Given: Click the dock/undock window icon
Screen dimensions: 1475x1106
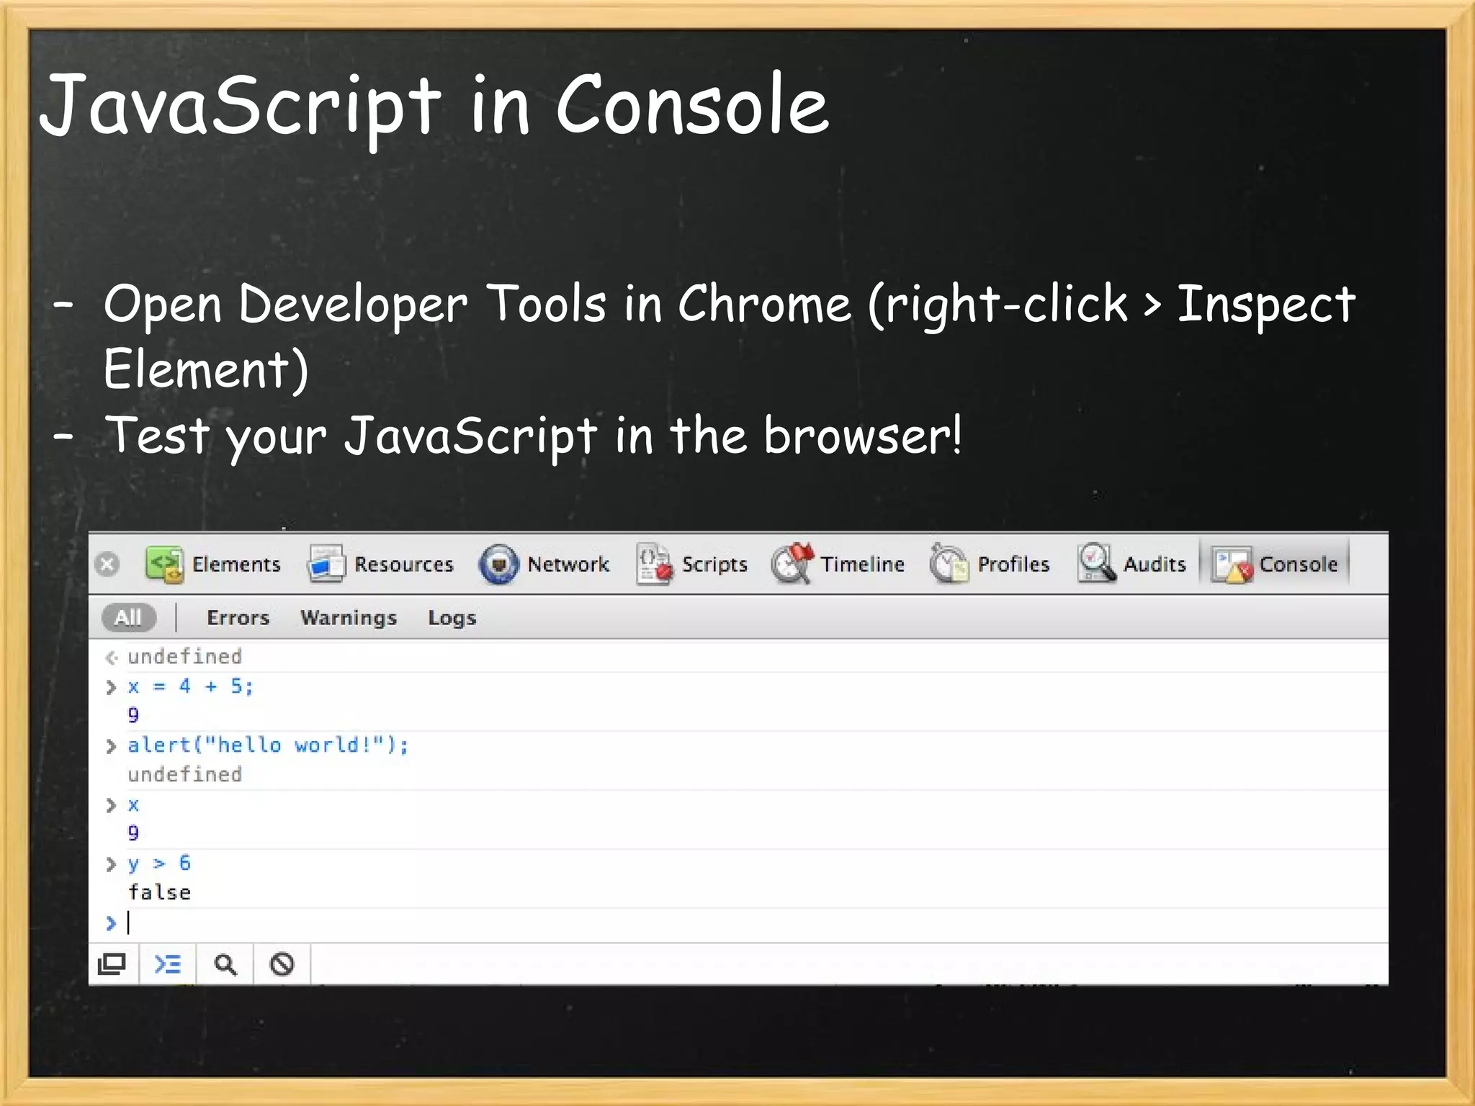Looking at the screenshot, I should pyautogui.click(x=112, y=963).
